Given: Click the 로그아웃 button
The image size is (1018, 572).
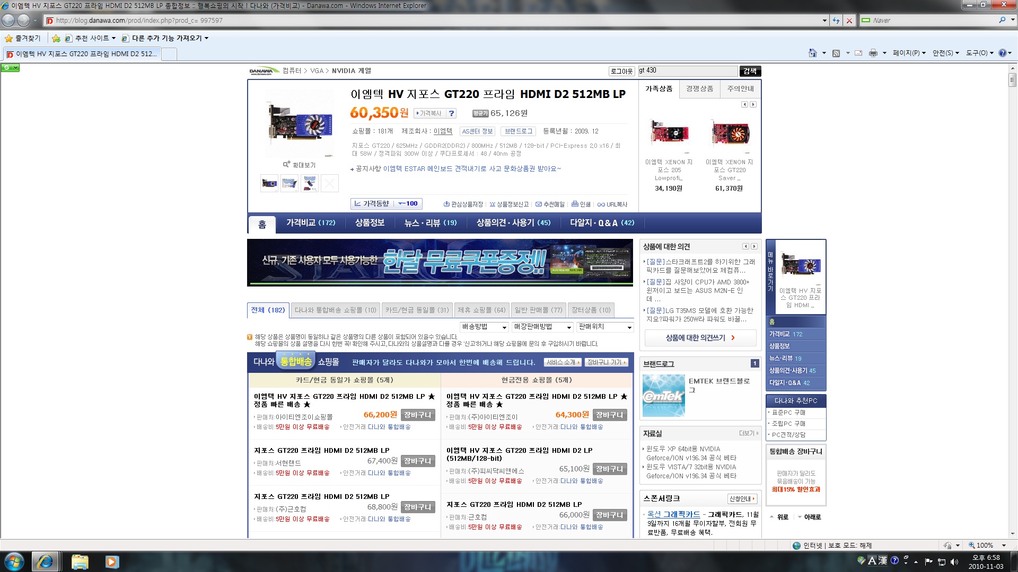Looking at the screenshot, I should click(622, 71).
